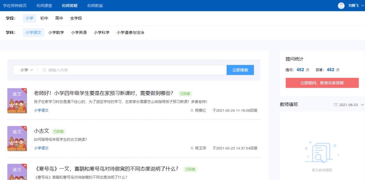Screen dimensions: 365x180
Task: Click the magnifier icon in search box
Action: point(44,70)
